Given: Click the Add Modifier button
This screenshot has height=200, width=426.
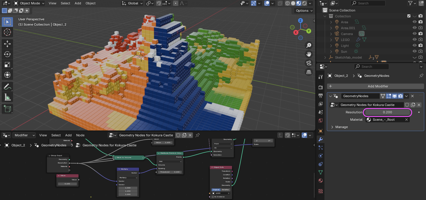Looking at the screenshot, I should (x=376, y=86).
